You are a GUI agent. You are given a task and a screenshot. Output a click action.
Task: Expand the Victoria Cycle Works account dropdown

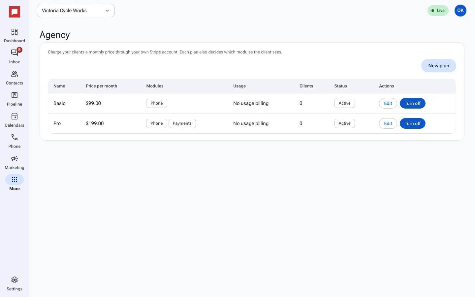(x=76, y=11)
